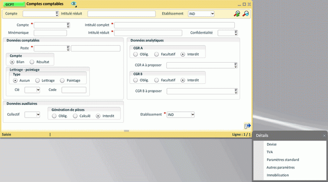Open the Collectif dropdown

point(38,115)
